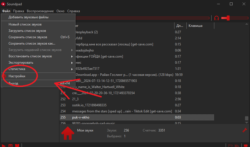Click the red home icon
The width and height of the screenshot is (250, 147).
click(68, 133)
